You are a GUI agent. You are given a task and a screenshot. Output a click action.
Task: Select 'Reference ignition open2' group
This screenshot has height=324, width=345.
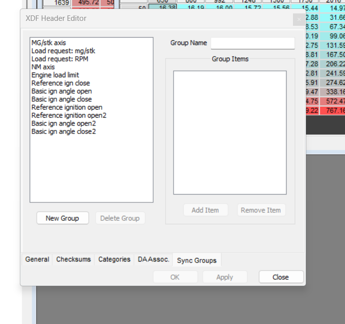69,115
